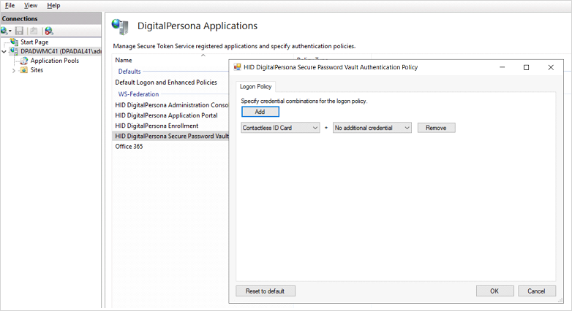Open the new connection dropdown arrow

[10, 31]
